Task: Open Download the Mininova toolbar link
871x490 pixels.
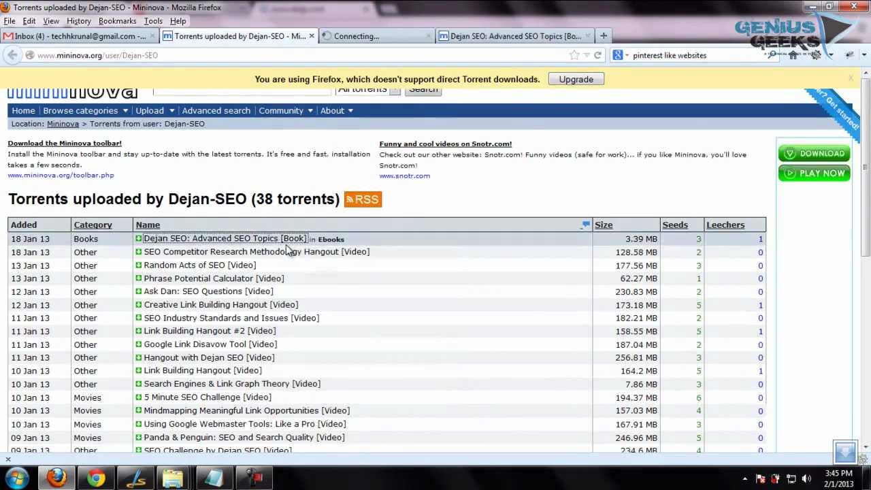Action: point(65,143)
